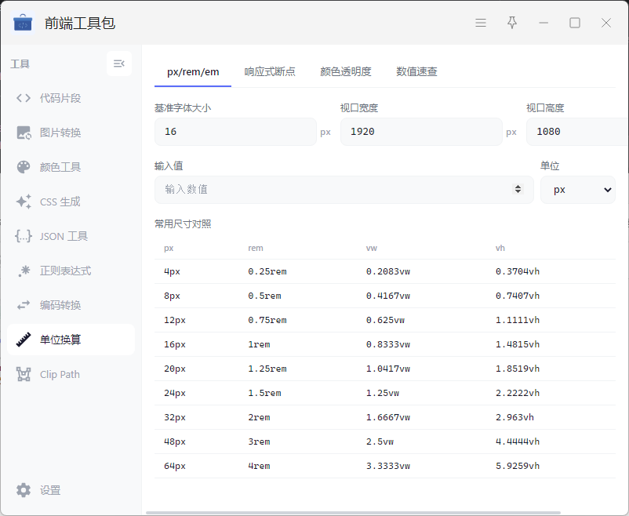Click the spinner arrows in 输入值 field
Viewport: 629px width, 516px height.
click(518, 189)
